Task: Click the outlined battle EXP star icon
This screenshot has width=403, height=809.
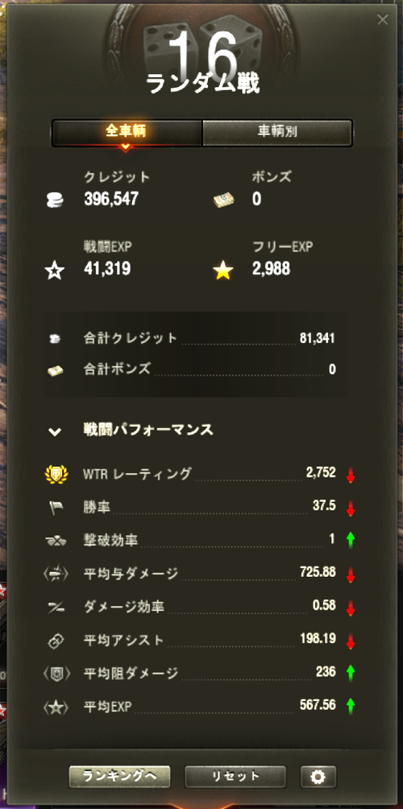Action: point(55,271)
